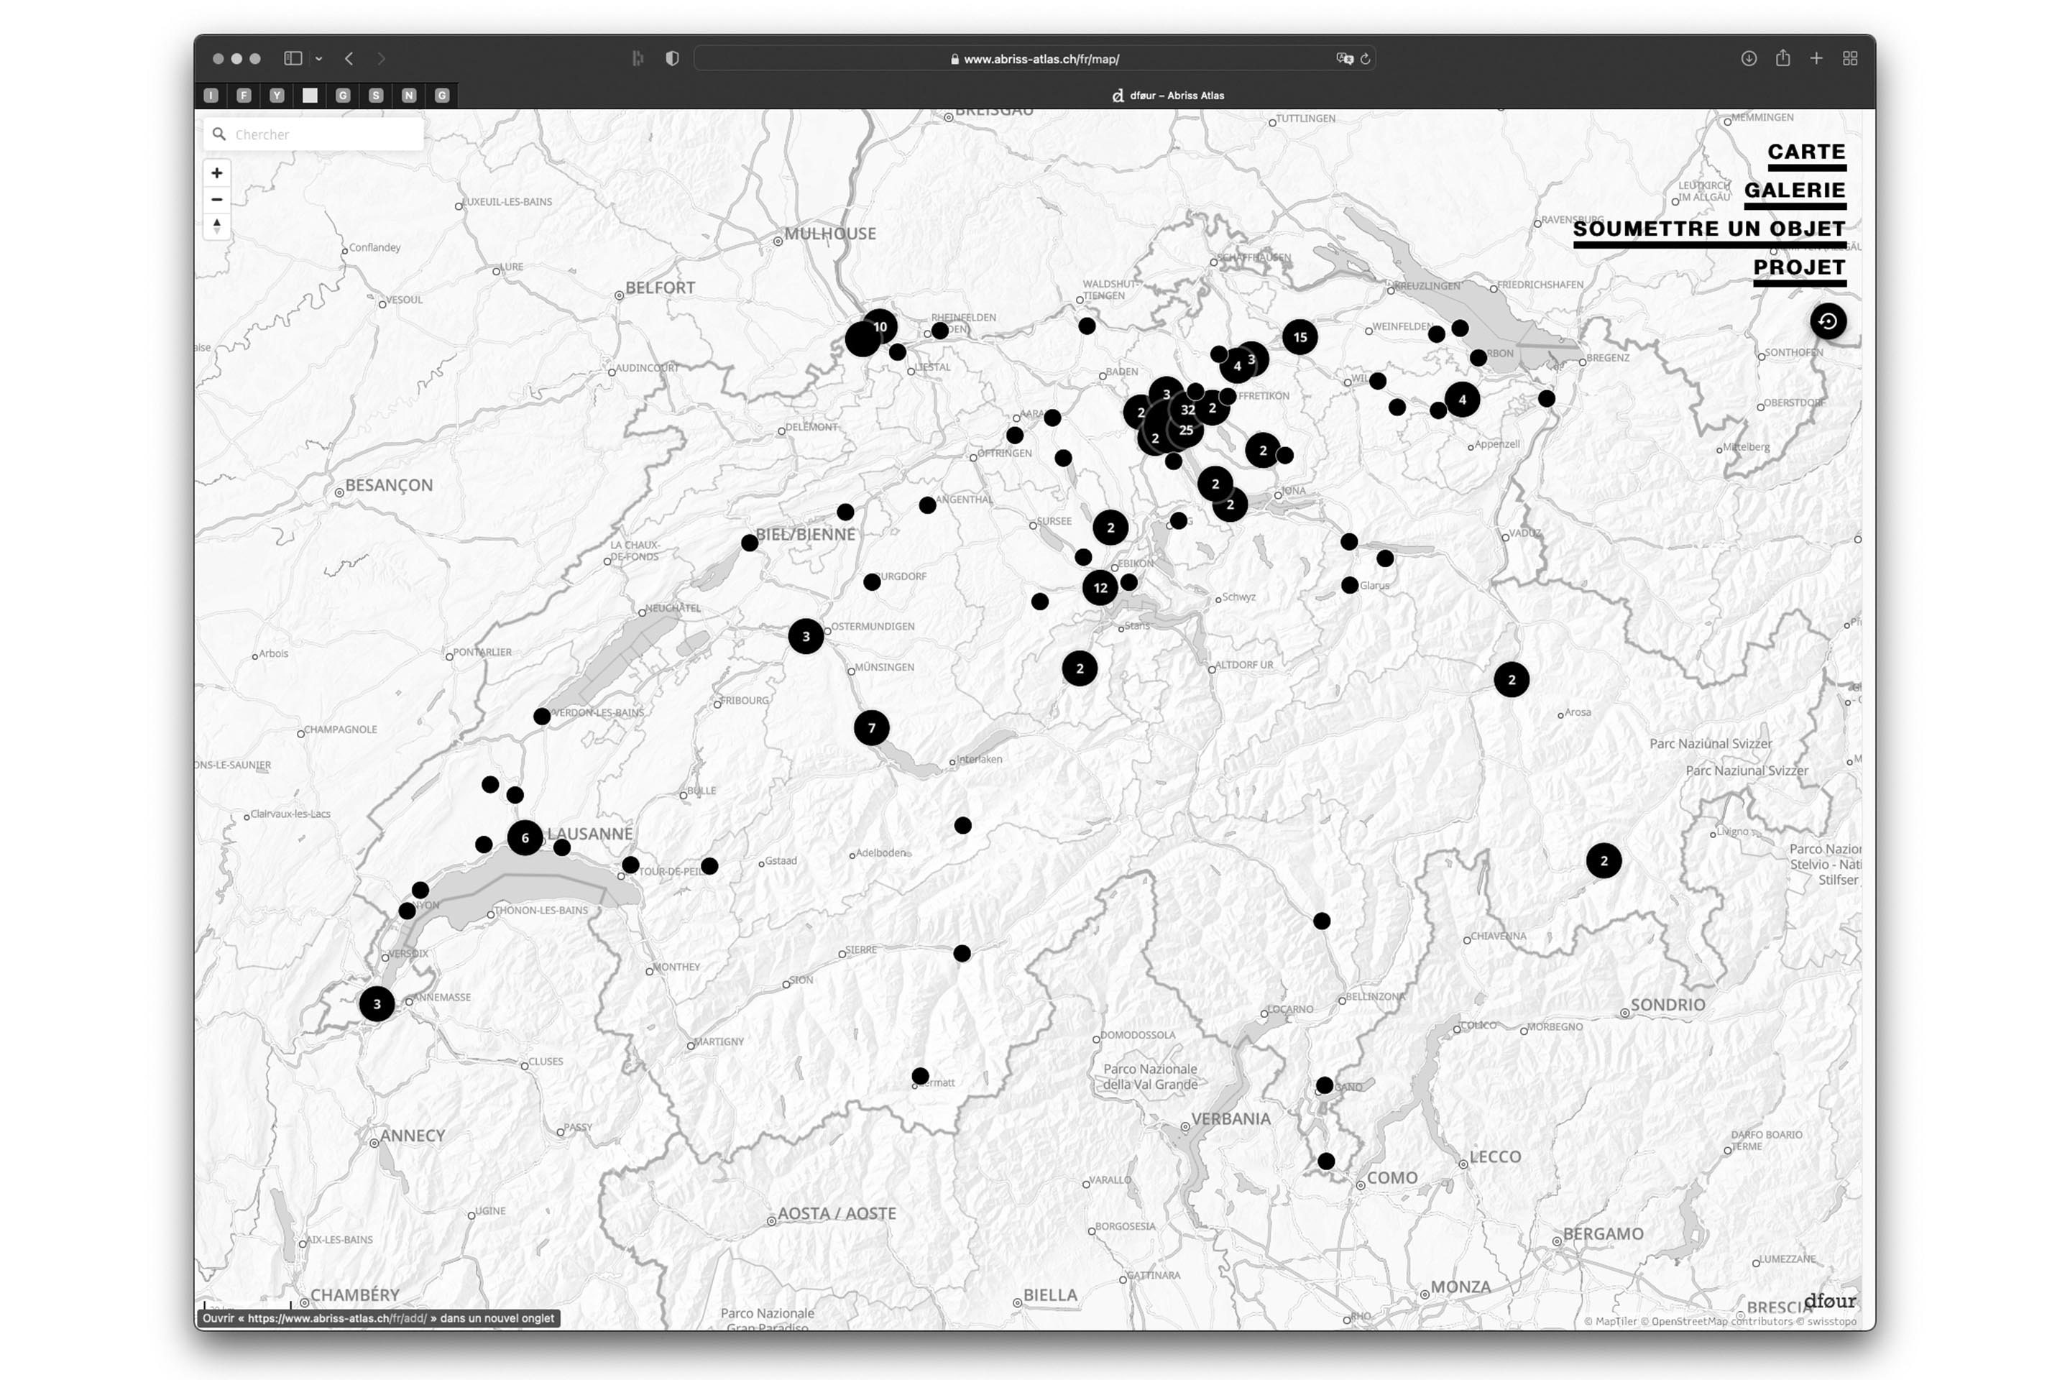
Task: Open a new tab with the plus button
Action: [x=1816, y=58]
